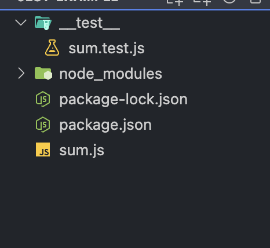Open the package-lock.json file
Viewport: 270px width, 248px height.
[123, 100]
